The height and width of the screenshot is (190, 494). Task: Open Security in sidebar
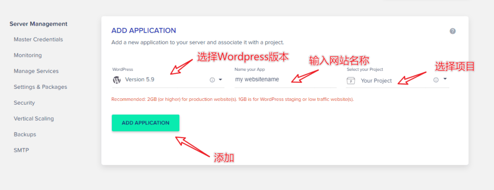tap(24, 103)
